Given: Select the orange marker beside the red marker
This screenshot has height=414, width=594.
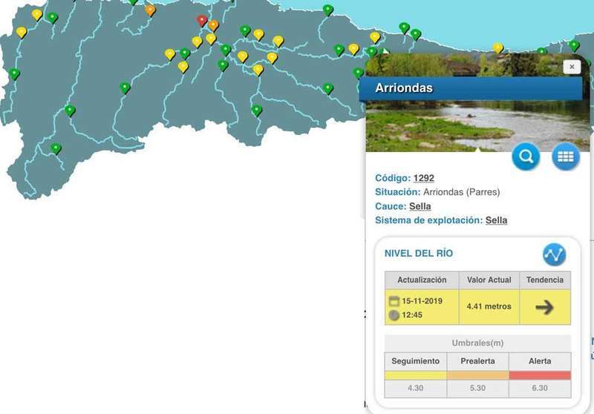Looking at the screenshot, I should pos(213,25).
